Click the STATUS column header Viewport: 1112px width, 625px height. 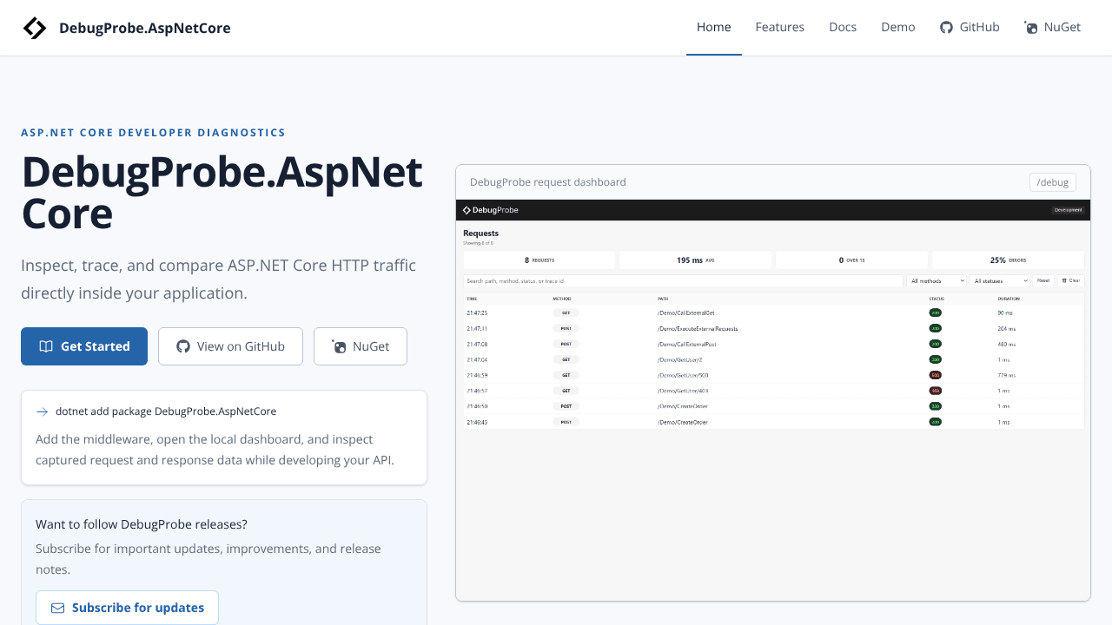click(x=936, y=299)
